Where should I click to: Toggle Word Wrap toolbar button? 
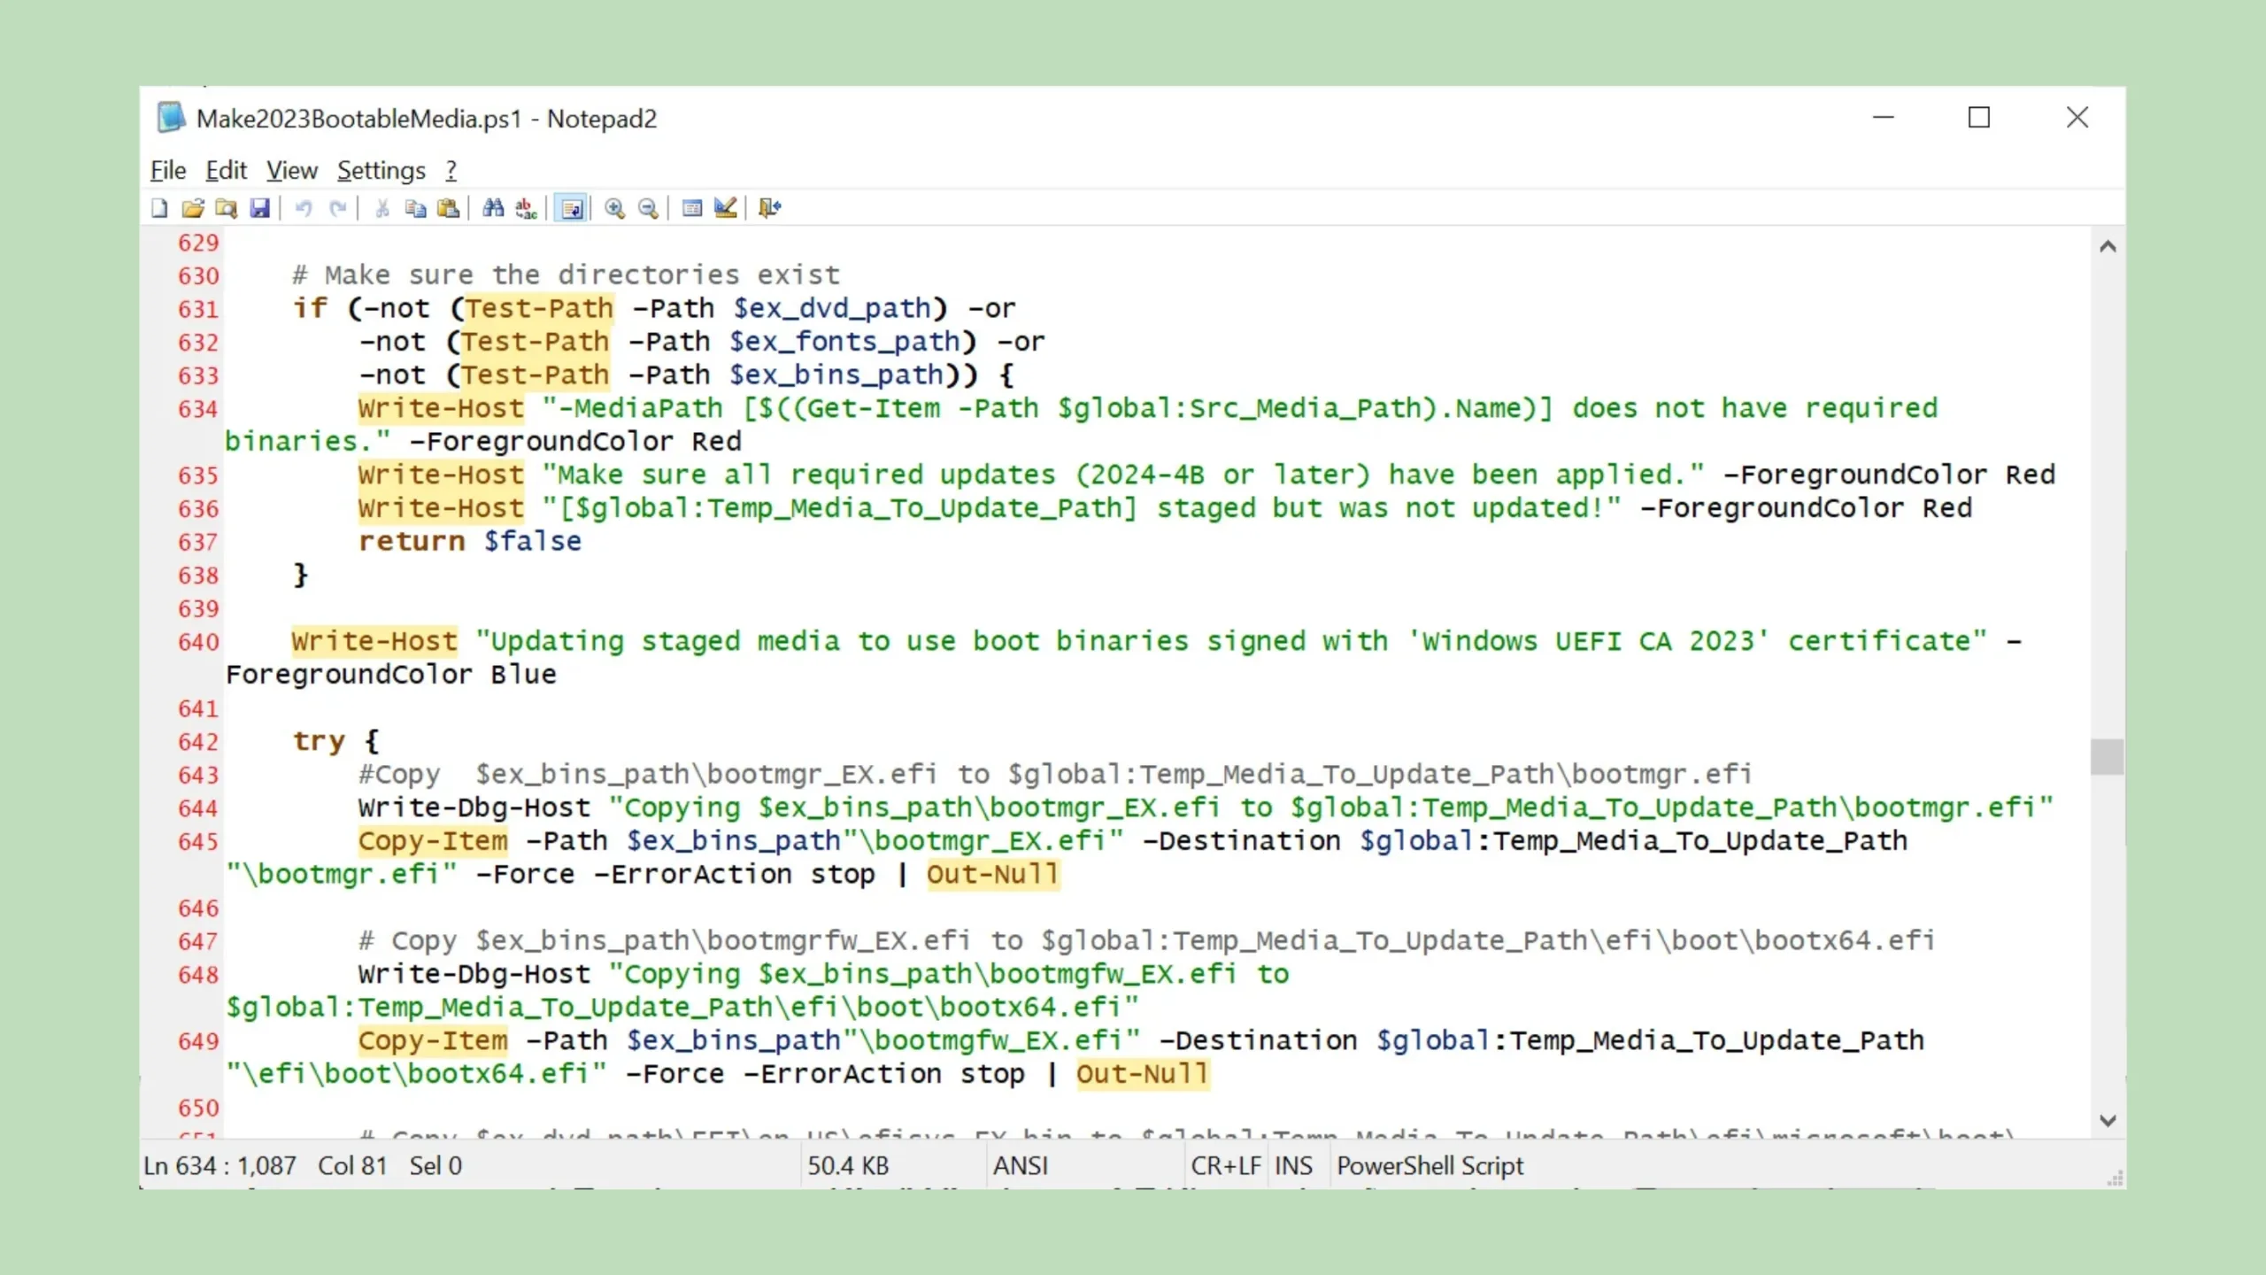571,208
